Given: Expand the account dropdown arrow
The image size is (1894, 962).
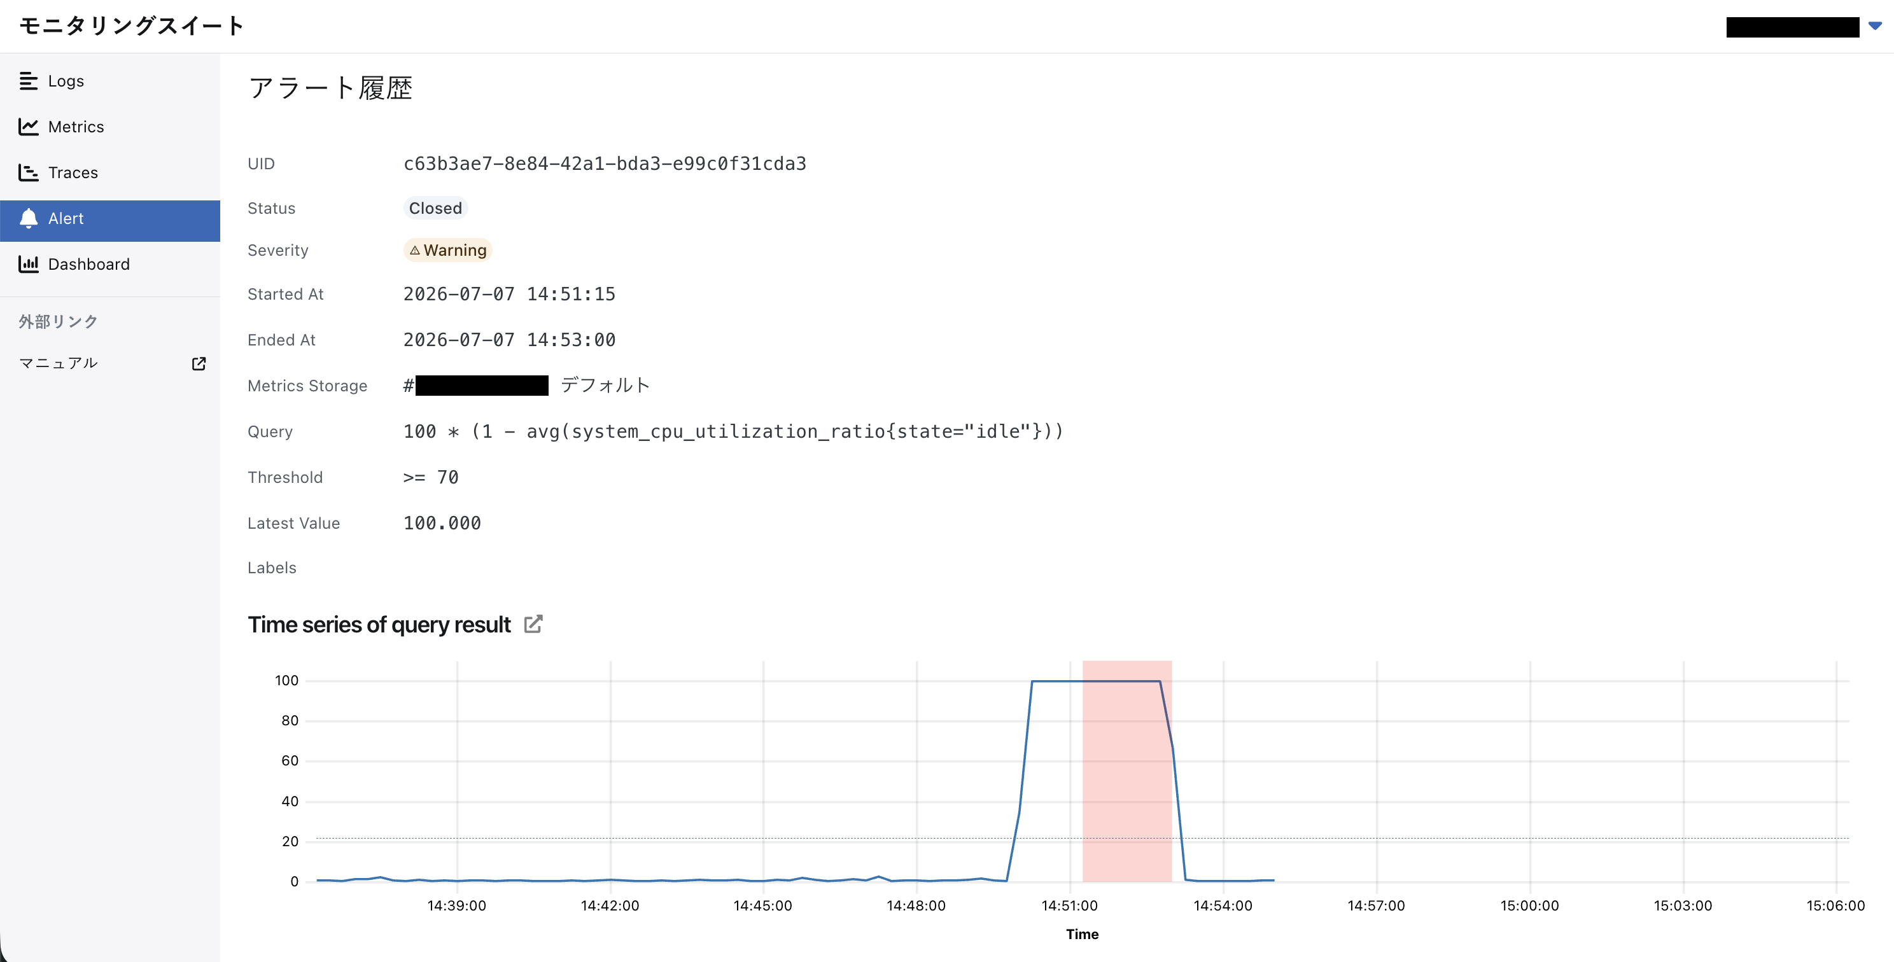Looking at the screenshot, I should coord(1875,27).
